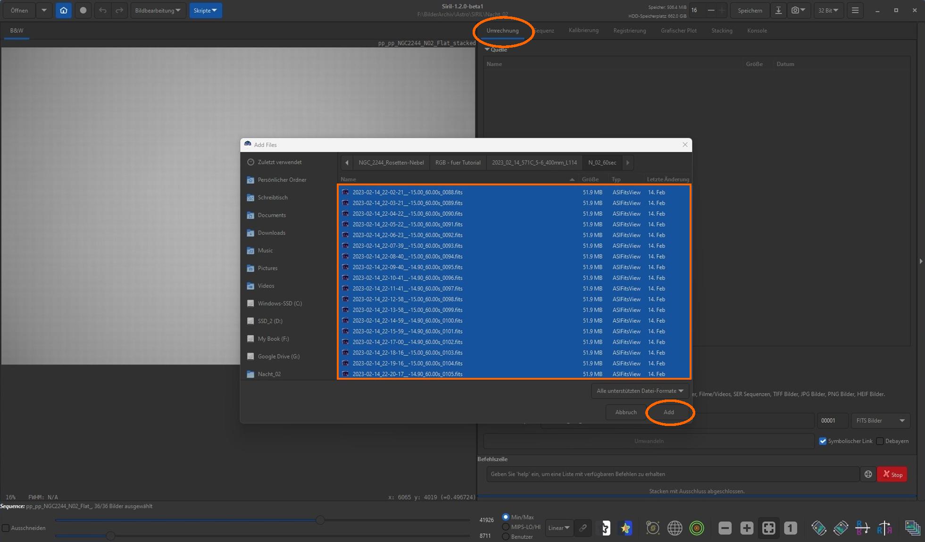The image size is (925, 542).
Task: Toggle the Symbolischer Link checkbox
Action: click(823, 441)
